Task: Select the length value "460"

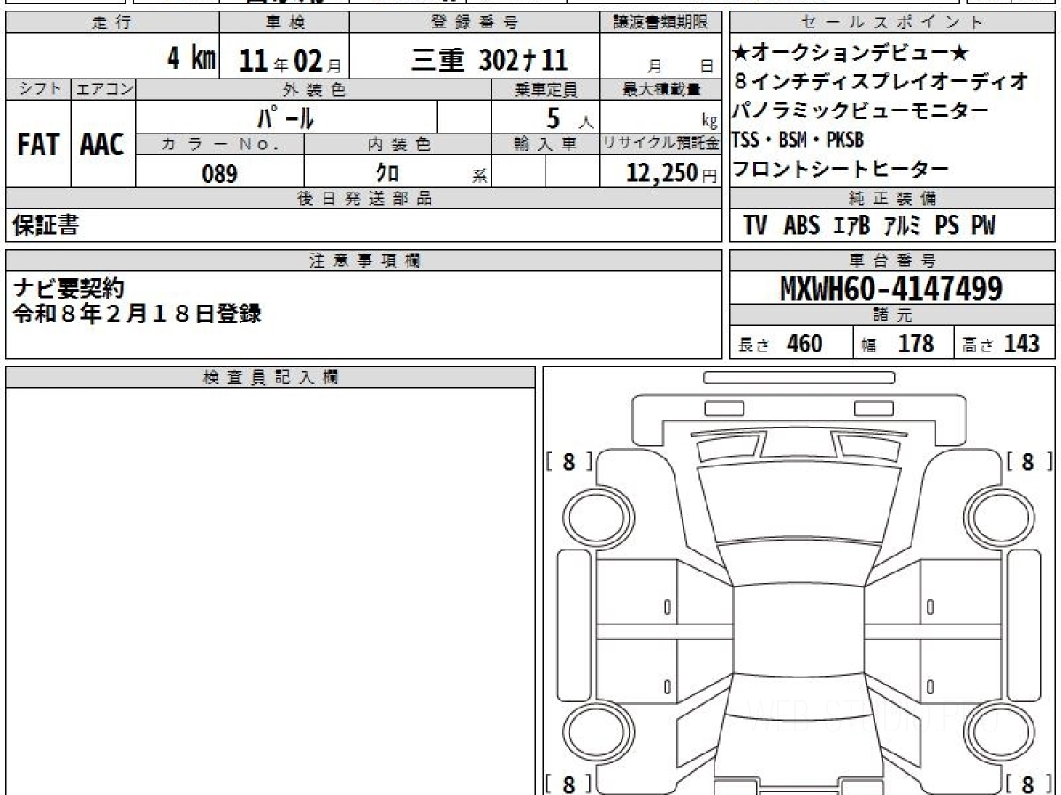Action: point(804,344)
